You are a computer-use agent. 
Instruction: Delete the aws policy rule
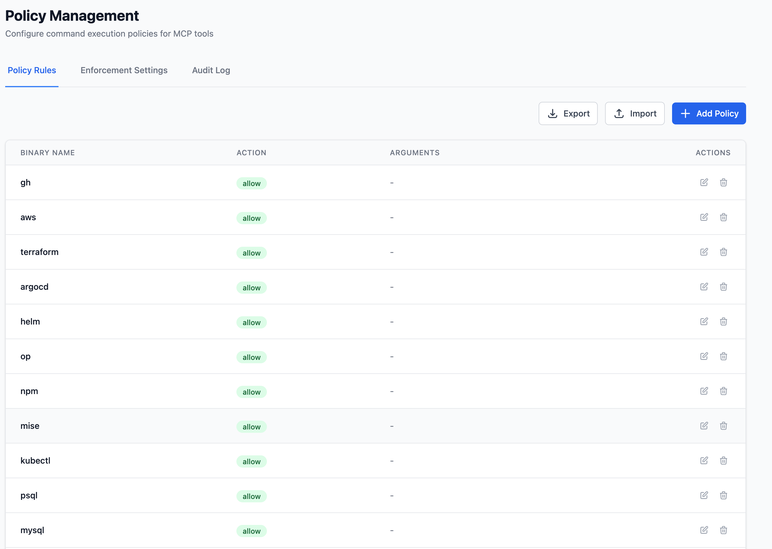(x=723, y=217)
